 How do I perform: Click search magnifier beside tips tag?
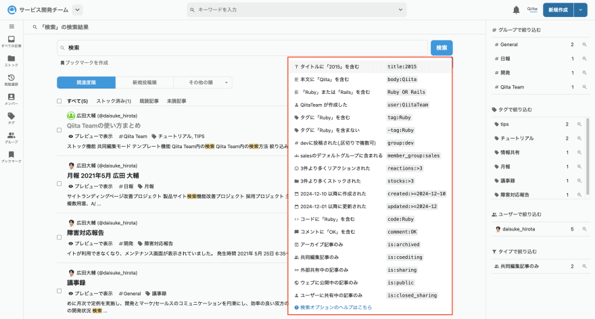579,124
